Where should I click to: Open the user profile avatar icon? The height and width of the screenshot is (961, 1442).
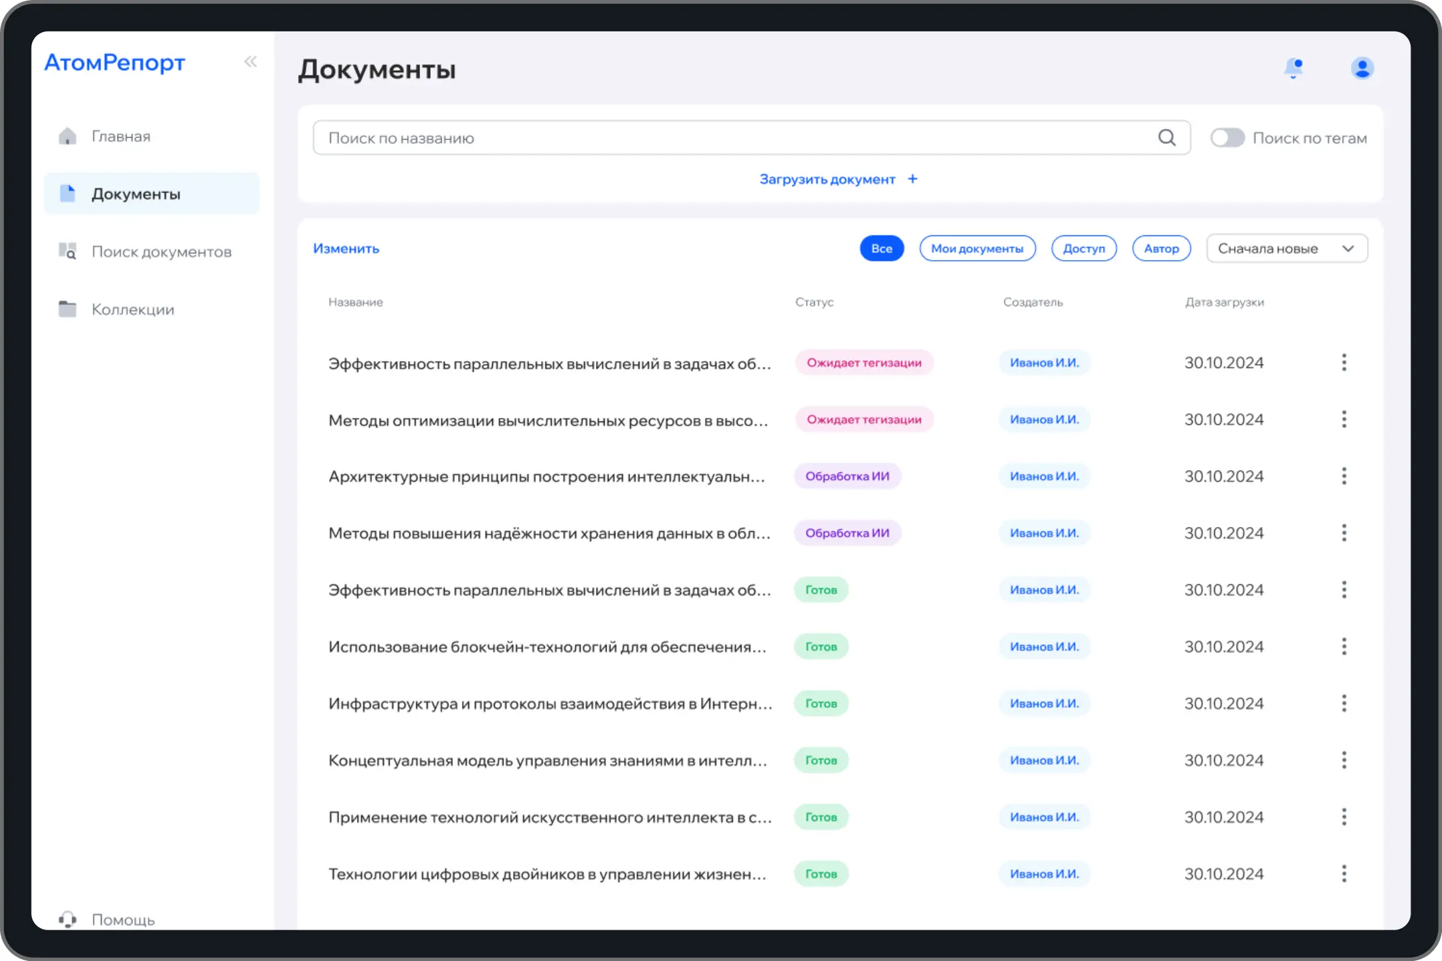coord(1362,68)
